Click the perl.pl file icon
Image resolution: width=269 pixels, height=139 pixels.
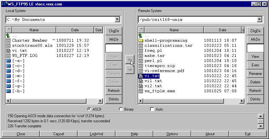click(141, 61)
